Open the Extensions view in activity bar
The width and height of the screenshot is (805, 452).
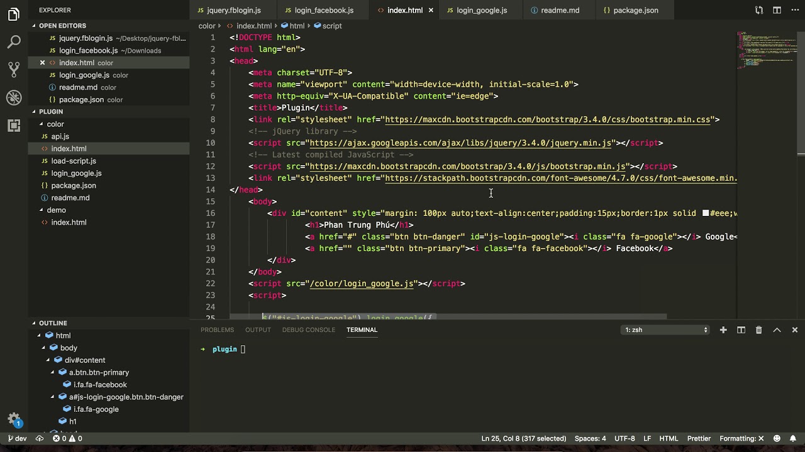tap(14, 125)
